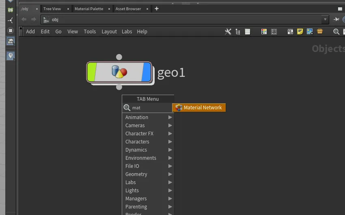Open the Labs menu in menu bar

pyautogui.click(x=127, y=32)
